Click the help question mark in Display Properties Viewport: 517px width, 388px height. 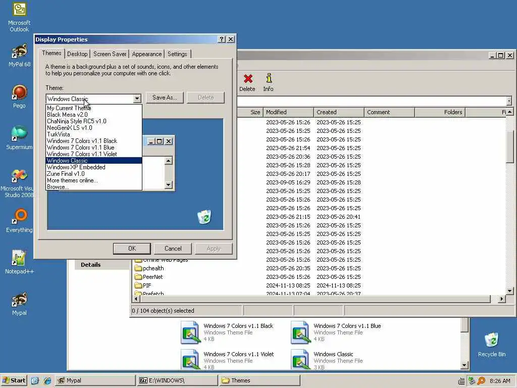coord(222,39)
